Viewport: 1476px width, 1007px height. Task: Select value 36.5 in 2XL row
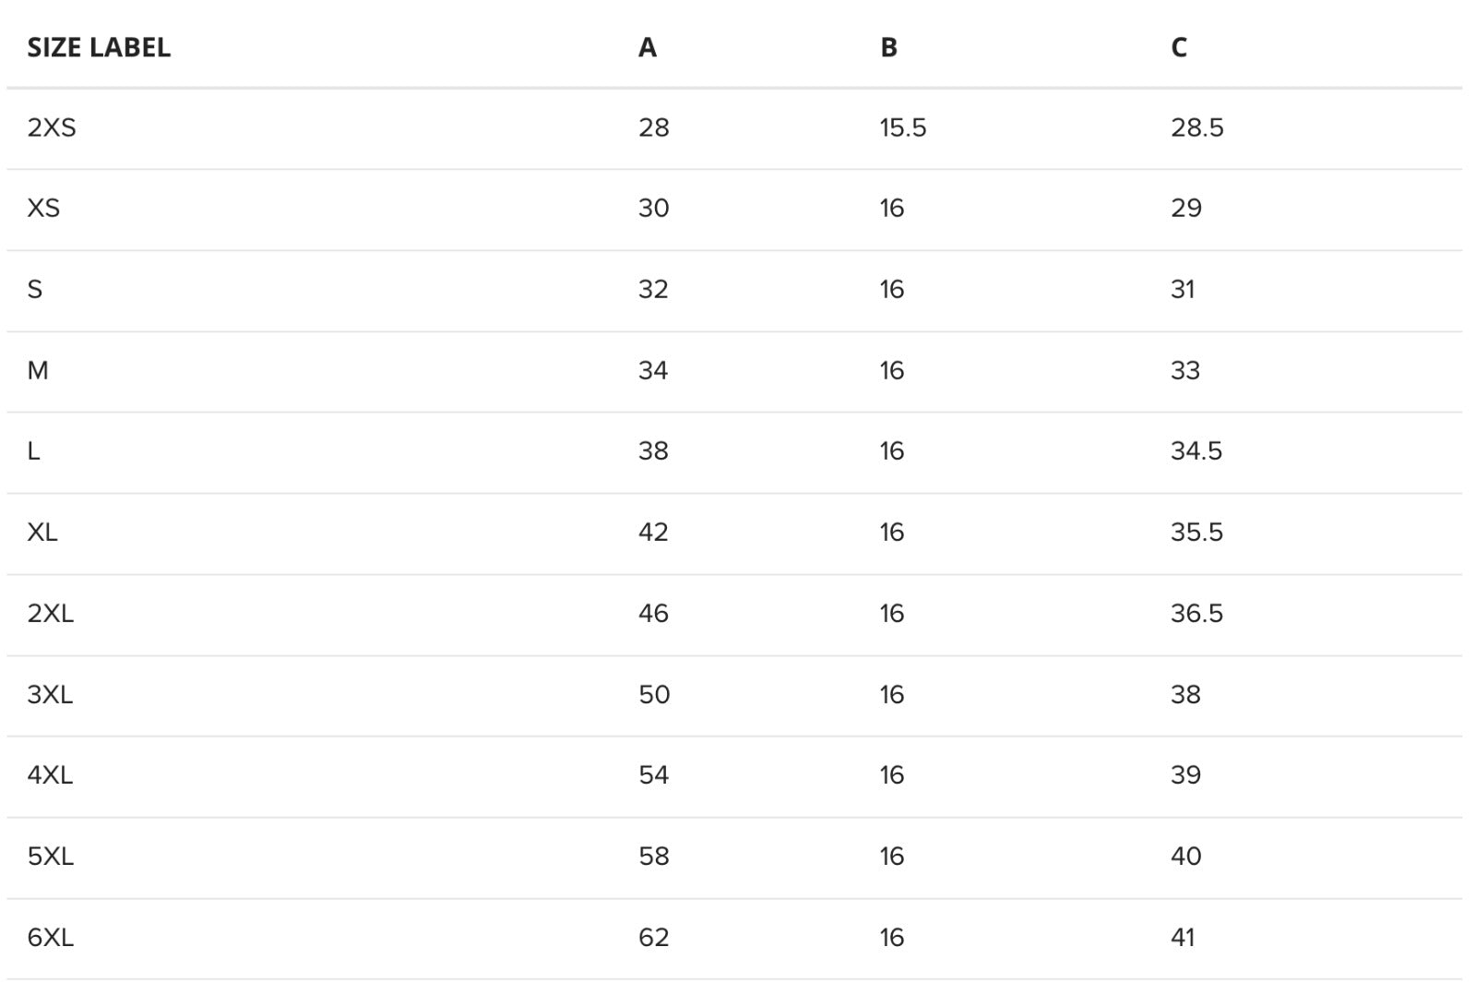click(x=1197, y=614)
